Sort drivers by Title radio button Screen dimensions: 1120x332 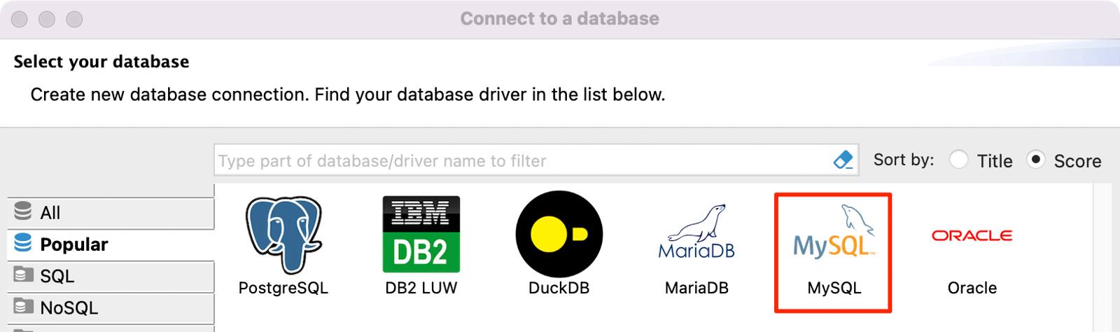(958, 160)
